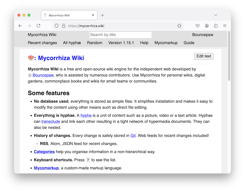Click the Some features heading
This screenshot has height=192, width=245.
[49, 93]
